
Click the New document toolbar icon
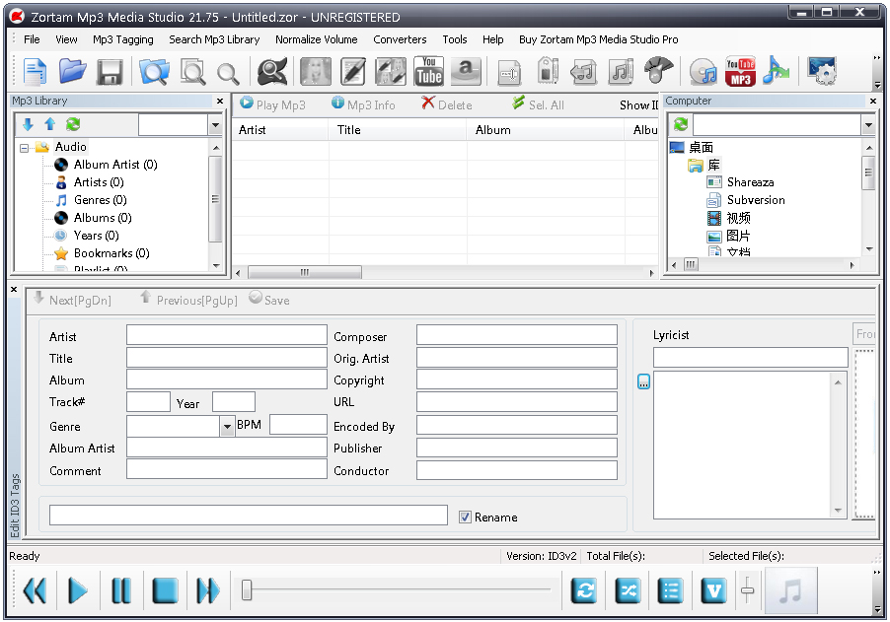(35, 72)
